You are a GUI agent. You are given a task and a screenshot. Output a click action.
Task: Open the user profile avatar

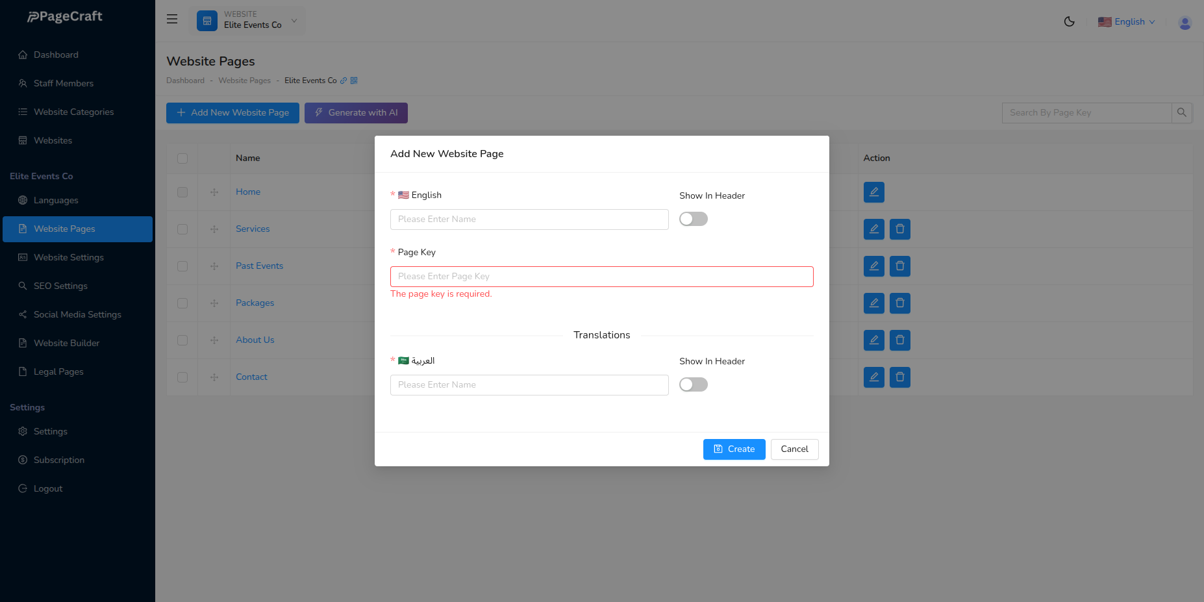[x=1185, y=23]
